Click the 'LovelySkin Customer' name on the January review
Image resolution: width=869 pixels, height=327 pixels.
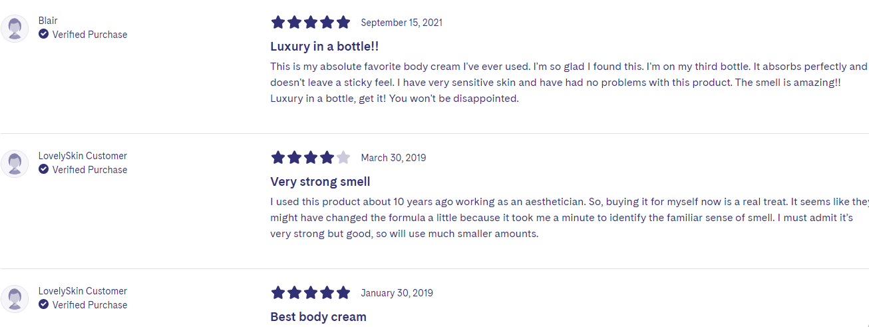point(83,291)
